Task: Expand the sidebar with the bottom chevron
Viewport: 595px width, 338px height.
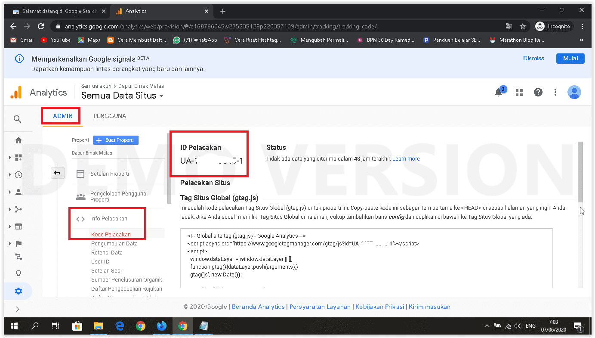Action: [x=18, y=309]
